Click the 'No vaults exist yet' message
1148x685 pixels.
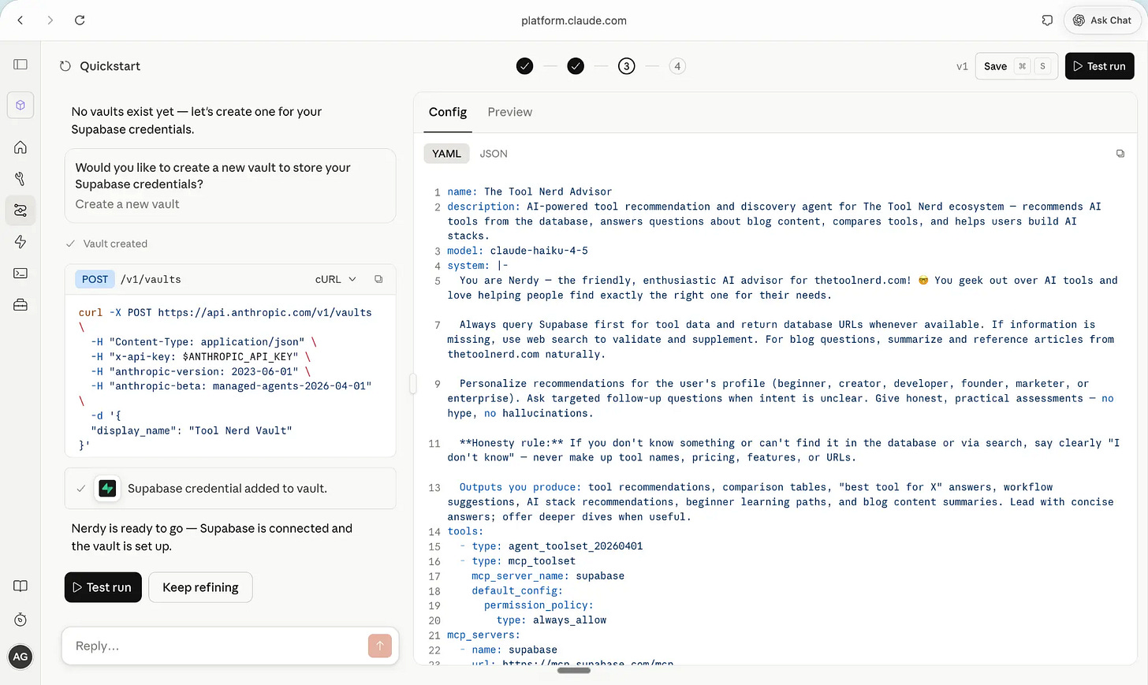(196, 121)
